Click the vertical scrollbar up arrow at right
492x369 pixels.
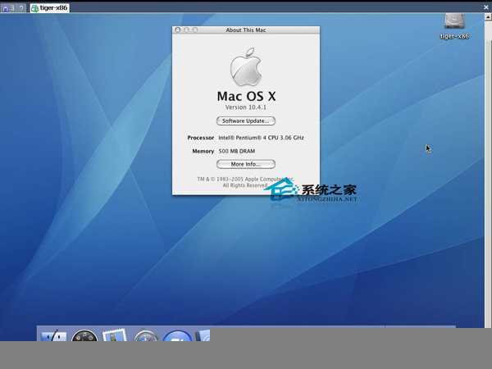click(488, 17)
